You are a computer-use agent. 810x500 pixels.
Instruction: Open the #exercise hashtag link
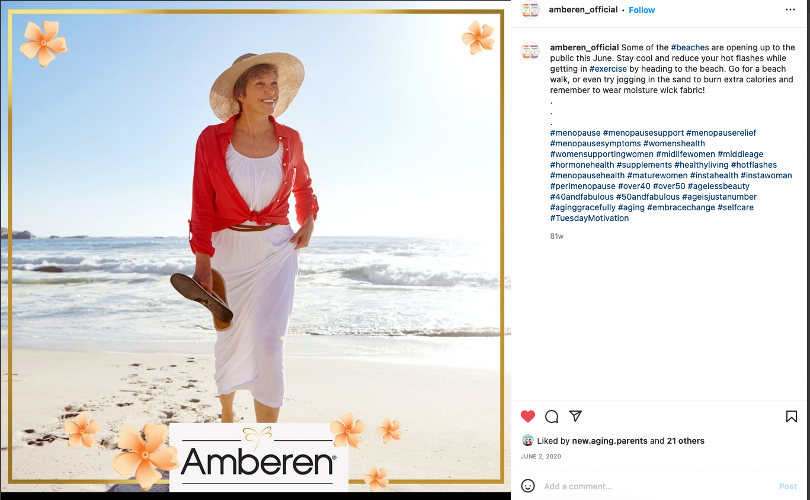[608, 69]
